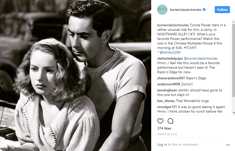This screenshot has height=151, width=235.
Task: Click the Log in link
Action: [x=162, y=144]
